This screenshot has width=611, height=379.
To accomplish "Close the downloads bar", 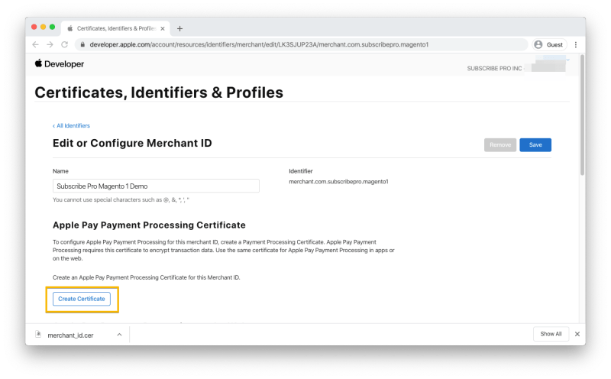I will [577, 334].
